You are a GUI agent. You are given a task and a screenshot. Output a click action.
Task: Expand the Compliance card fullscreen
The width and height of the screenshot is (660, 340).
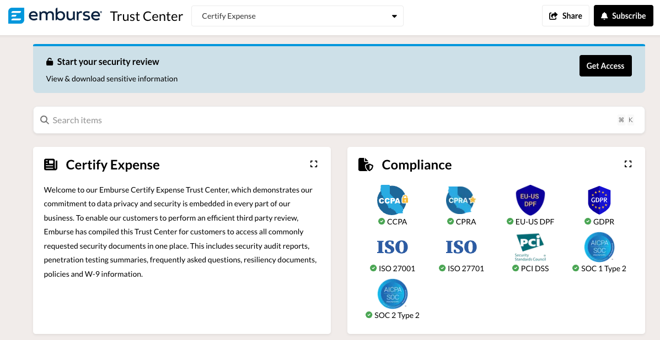[x=627, y=164]
